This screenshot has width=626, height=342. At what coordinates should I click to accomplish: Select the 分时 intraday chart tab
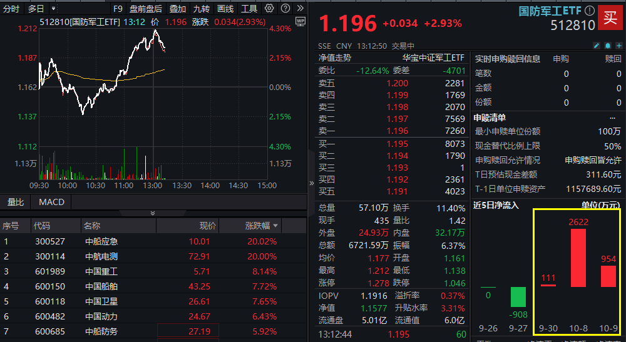11,9
